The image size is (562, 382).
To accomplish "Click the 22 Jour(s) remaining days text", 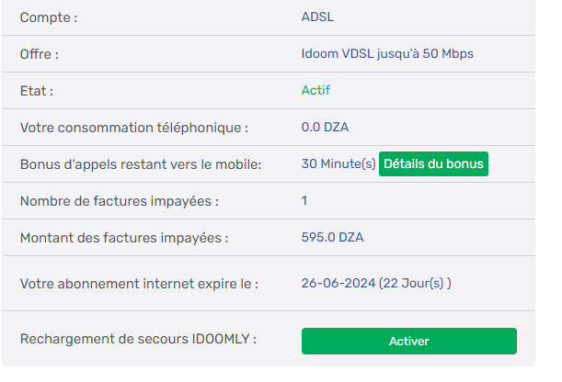I will (415, 283).
